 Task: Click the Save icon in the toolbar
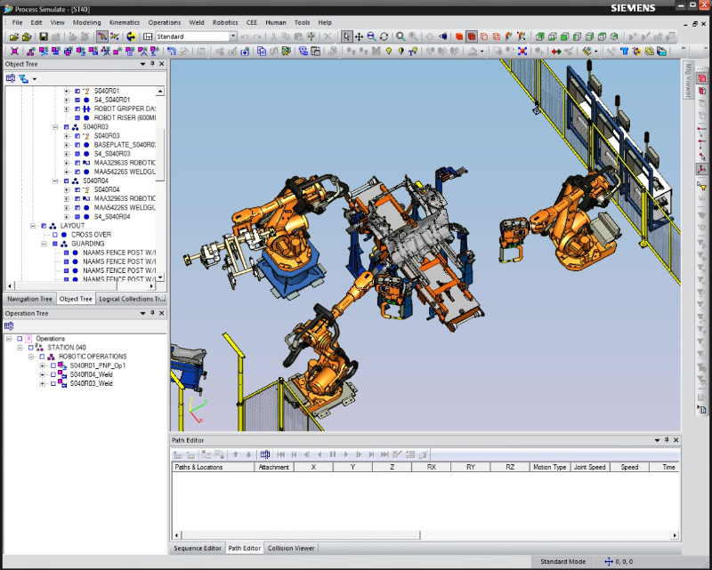pyautogui.click(x=44, y=36)
